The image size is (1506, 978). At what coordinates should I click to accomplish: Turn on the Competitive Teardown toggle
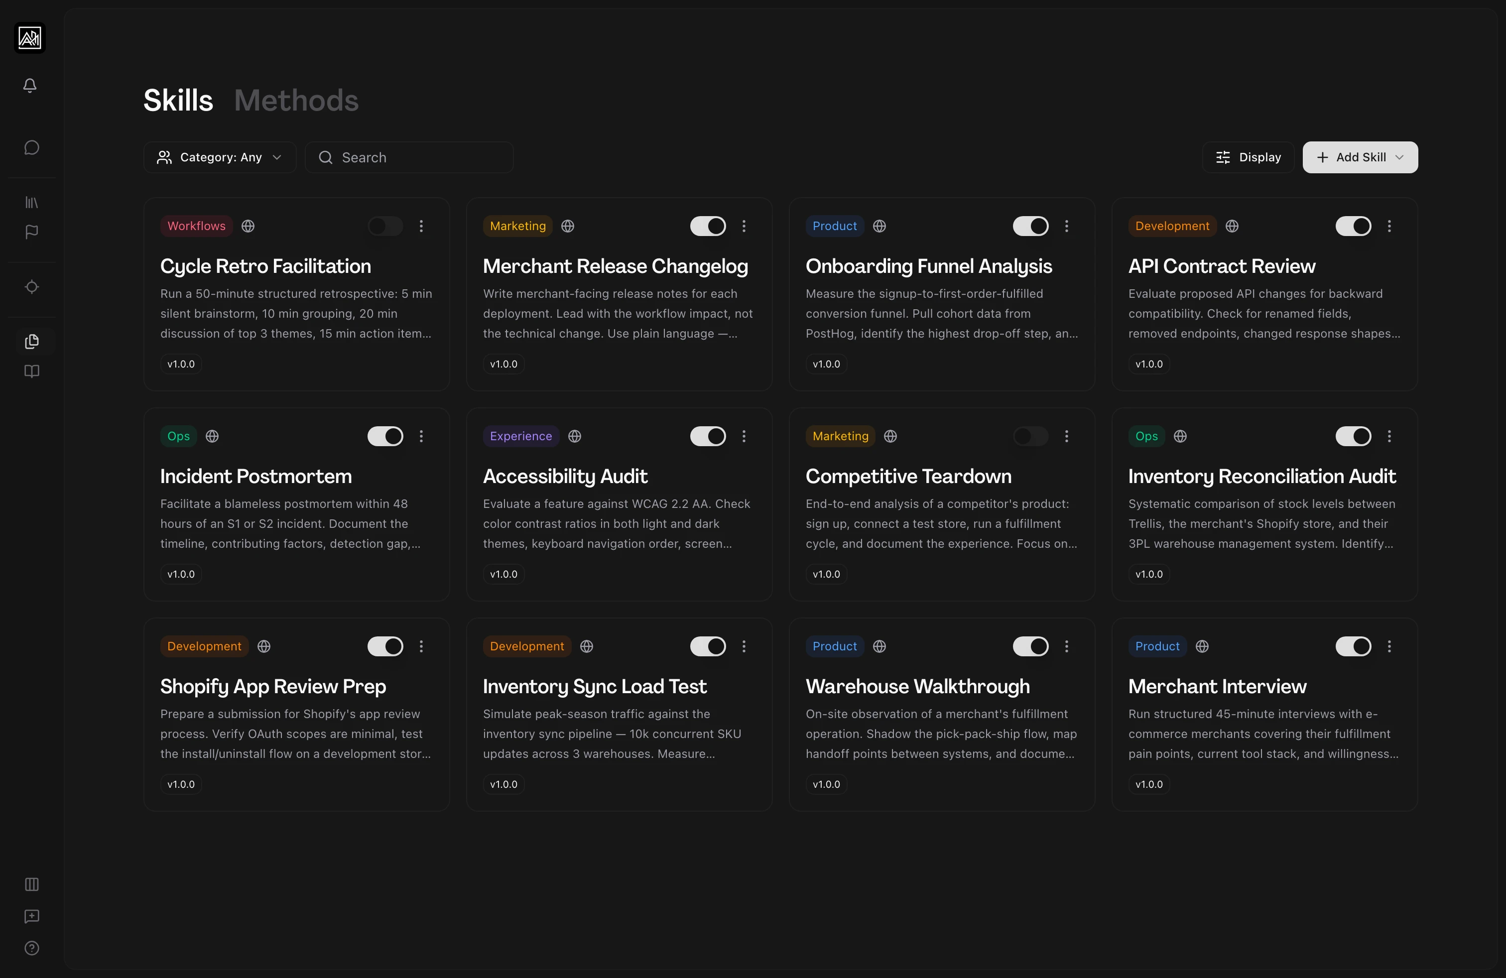point(1030,436)
